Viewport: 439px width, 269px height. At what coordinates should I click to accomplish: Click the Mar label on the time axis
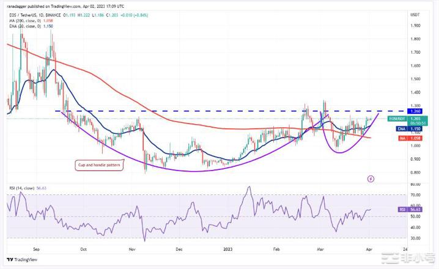pyautogui.click(x=321, y=249)
